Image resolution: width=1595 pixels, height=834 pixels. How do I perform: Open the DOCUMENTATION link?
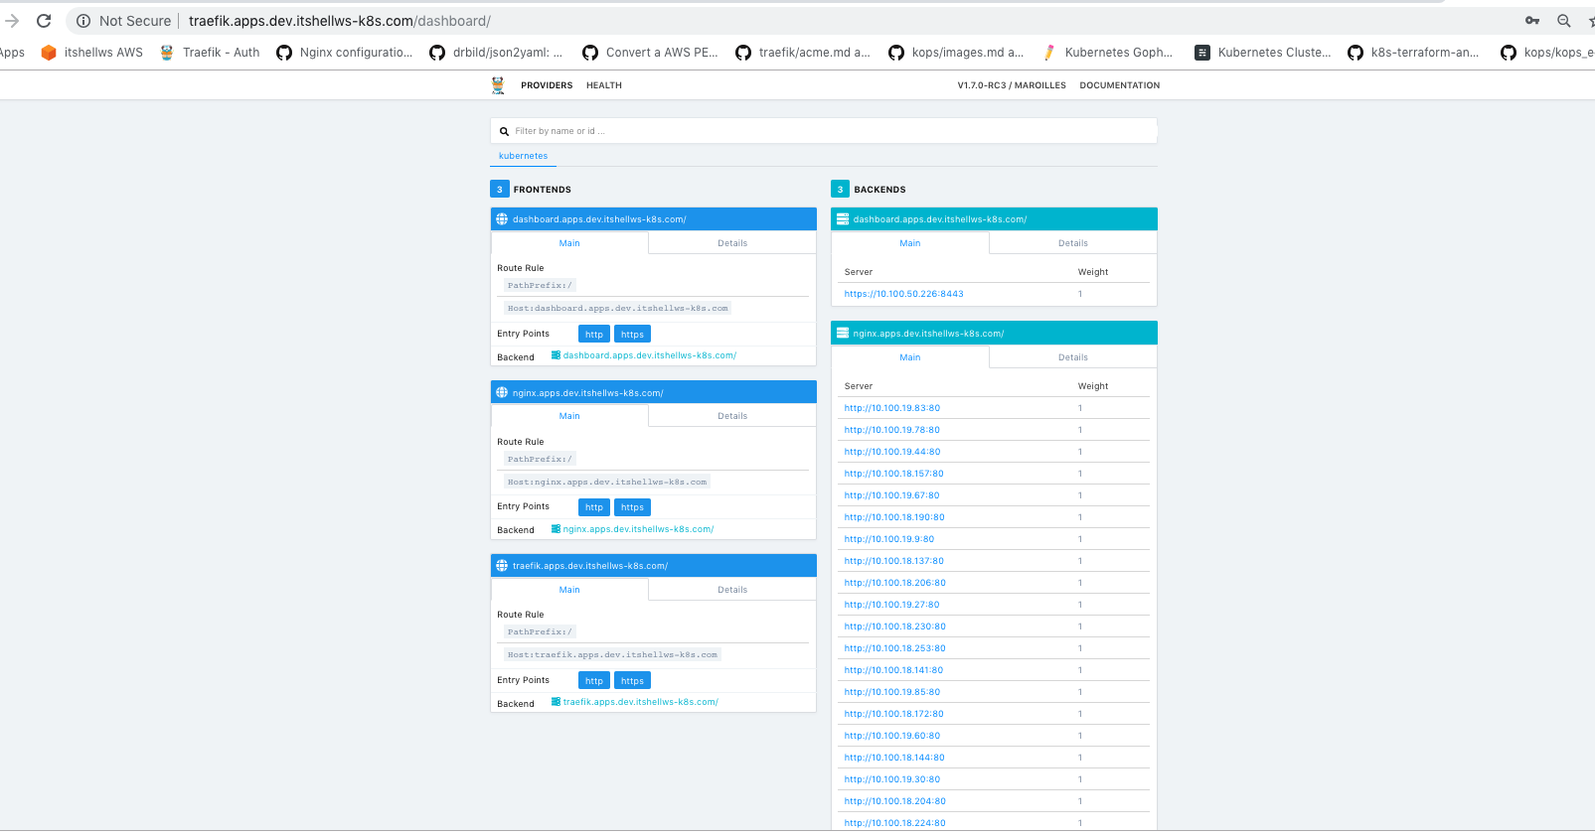[1120, 85]
